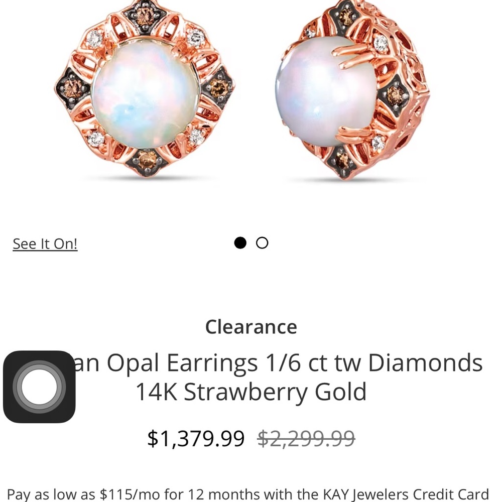Tap the top chocolate diamond on front-view earring
The height and width of the screenshot is (502, 502).
pos(145,16)
